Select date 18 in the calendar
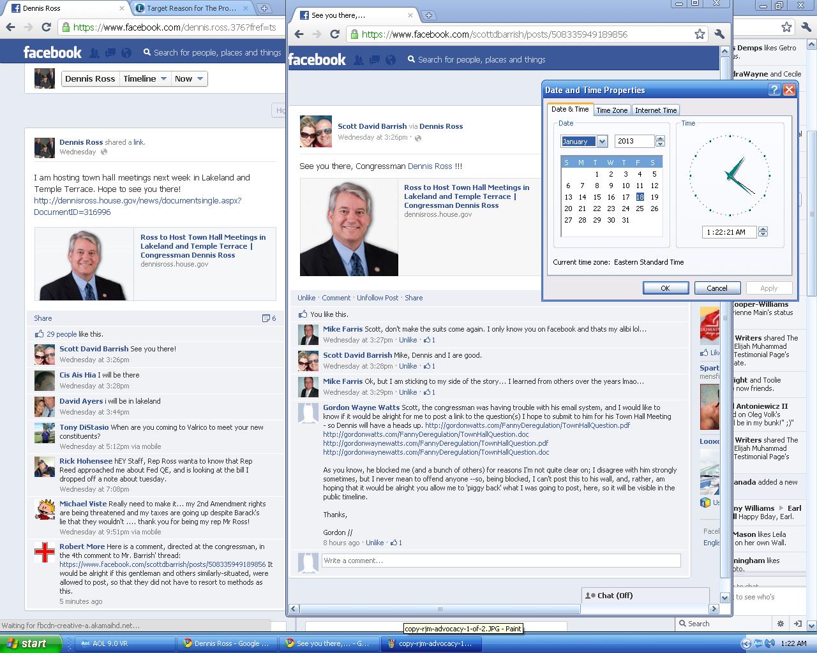 (640, 197)
